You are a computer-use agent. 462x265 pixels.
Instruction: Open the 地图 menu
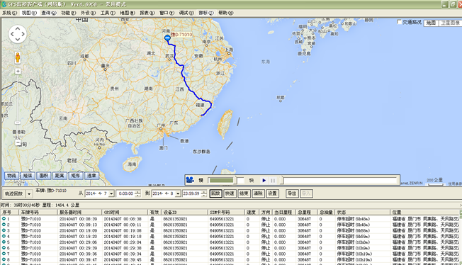pyautogui.click(x=128, y=13)
